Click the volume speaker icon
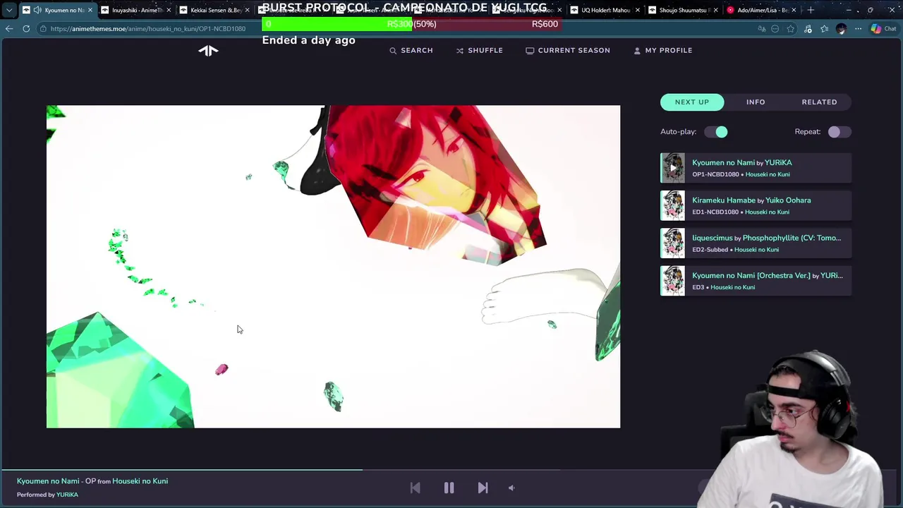903x508 pixels. (511, 488)
